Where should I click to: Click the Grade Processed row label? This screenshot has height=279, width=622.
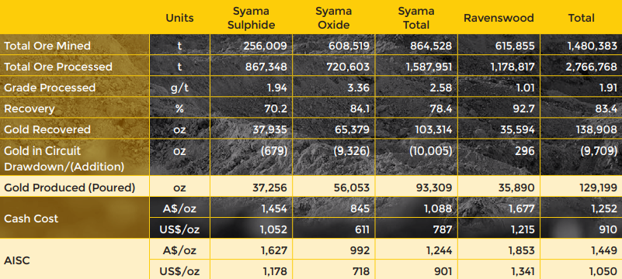tap(50, 88)
